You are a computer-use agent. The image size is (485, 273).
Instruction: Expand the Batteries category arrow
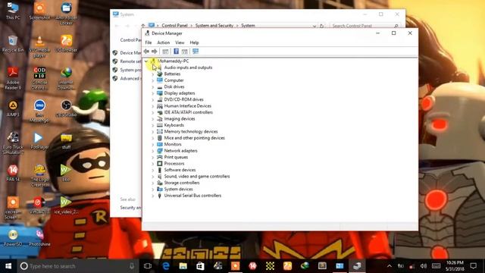pos(152,74)
